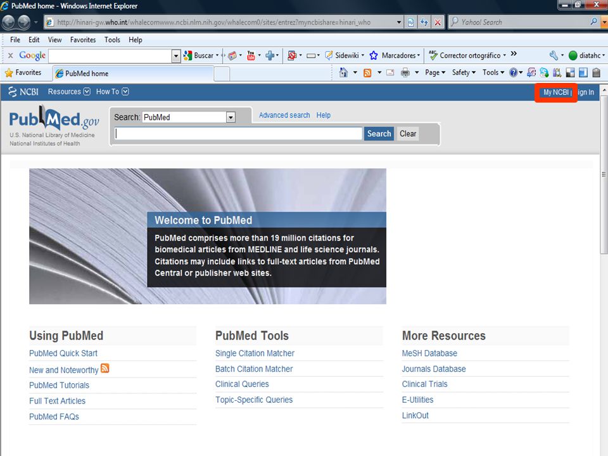Viewport: 608px width, 456px height.
Task: Open Google toolbar wrench settings
Action: pos(554,56)
